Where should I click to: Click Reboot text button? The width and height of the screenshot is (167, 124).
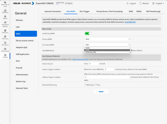[x=146, y=3]
